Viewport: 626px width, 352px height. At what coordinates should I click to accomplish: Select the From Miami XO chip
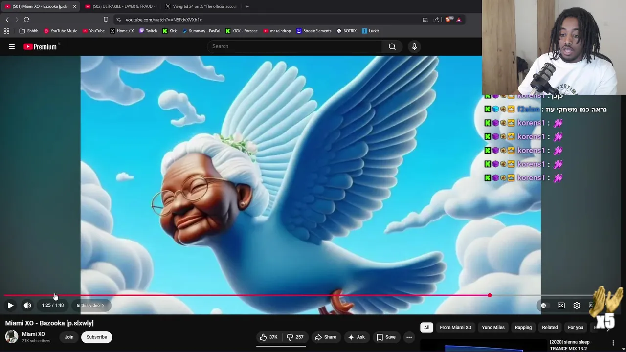click(x=455, y=327)
